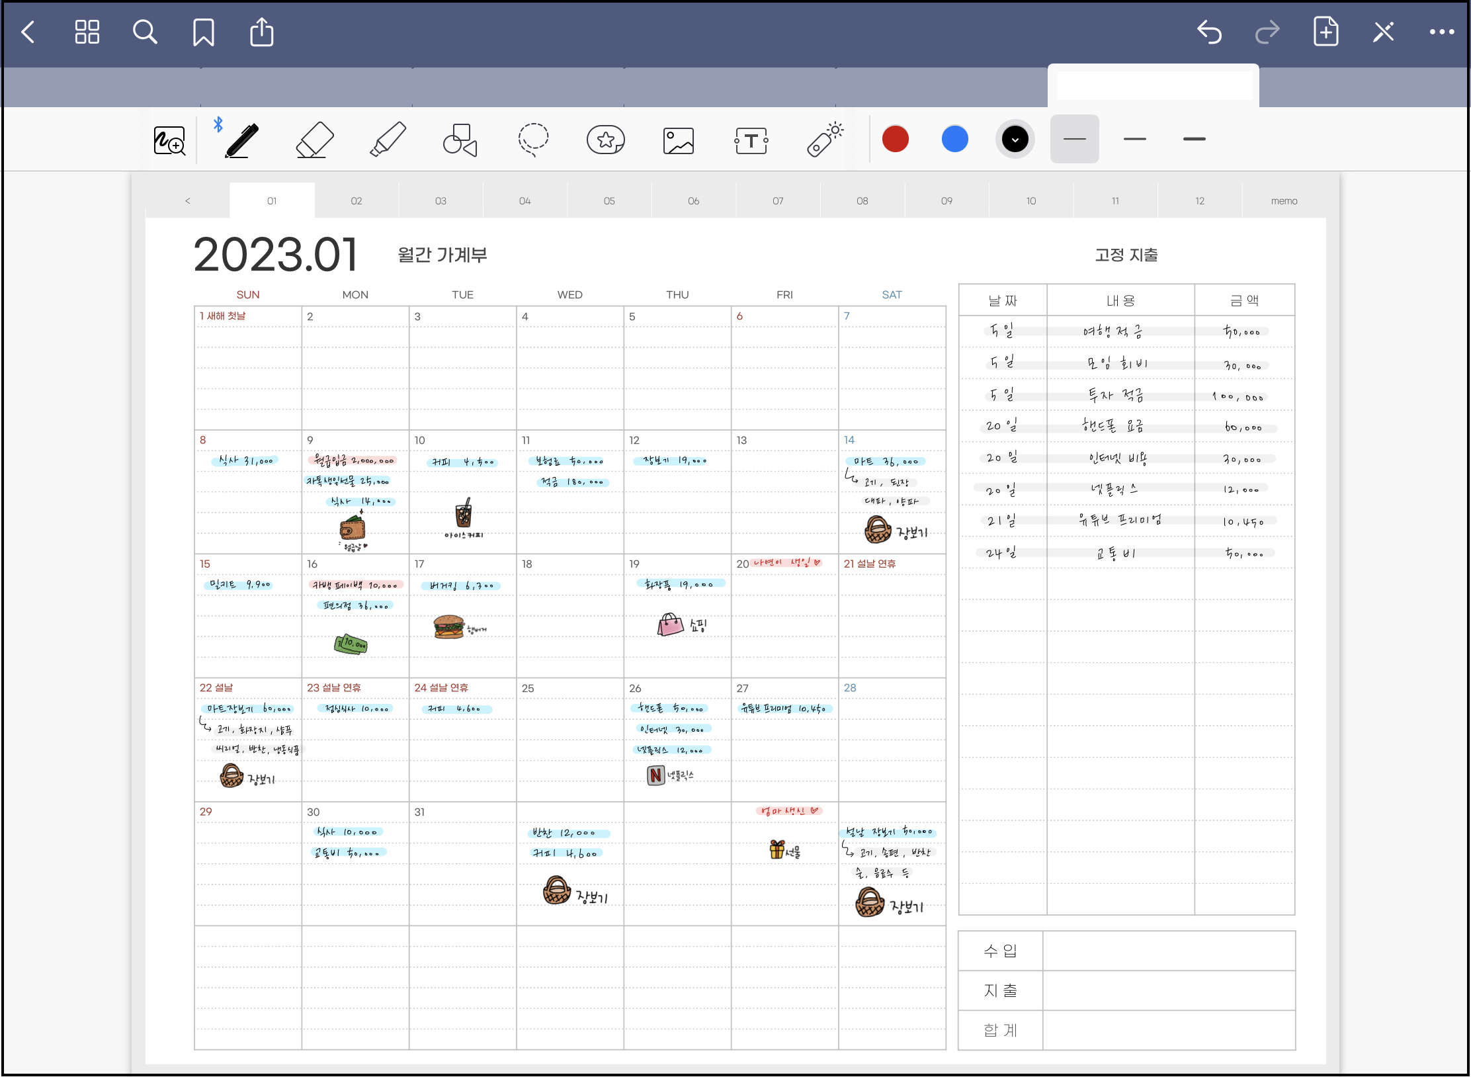This screenshot has width=1471, height=1077.
Task: Select the Highlighter tool
Action: click(x=388, y=140)
